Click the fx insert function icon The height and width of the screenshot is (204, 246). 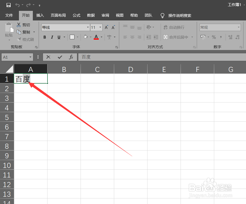click(x=71, y=57)
